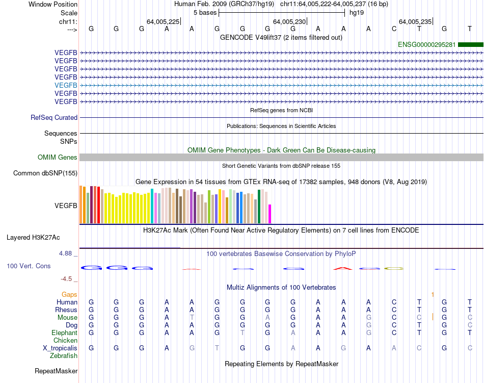
Task: Open the 100 Vert. Cons track label
Action: [29, 266]
